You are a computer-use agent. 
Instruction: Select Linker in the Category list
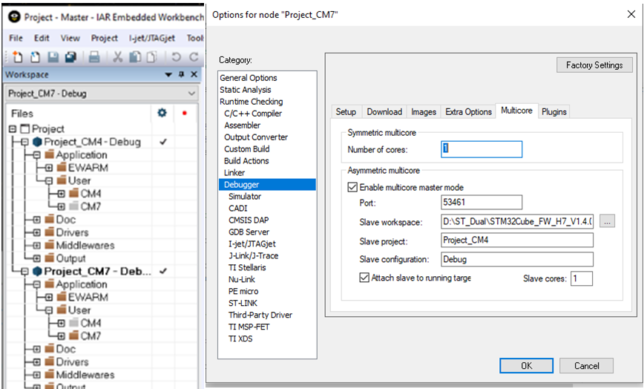[234, 172]
